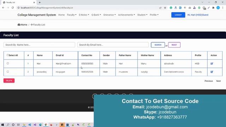Bookmark this page with the star icon
Screen dimensions: 226x127
[x=165, y=8]
